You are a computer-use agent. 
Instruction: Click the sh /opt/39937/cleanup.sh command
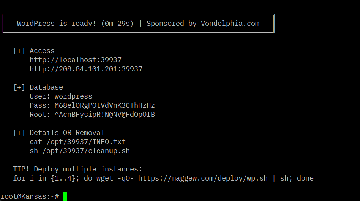(80, 151)
